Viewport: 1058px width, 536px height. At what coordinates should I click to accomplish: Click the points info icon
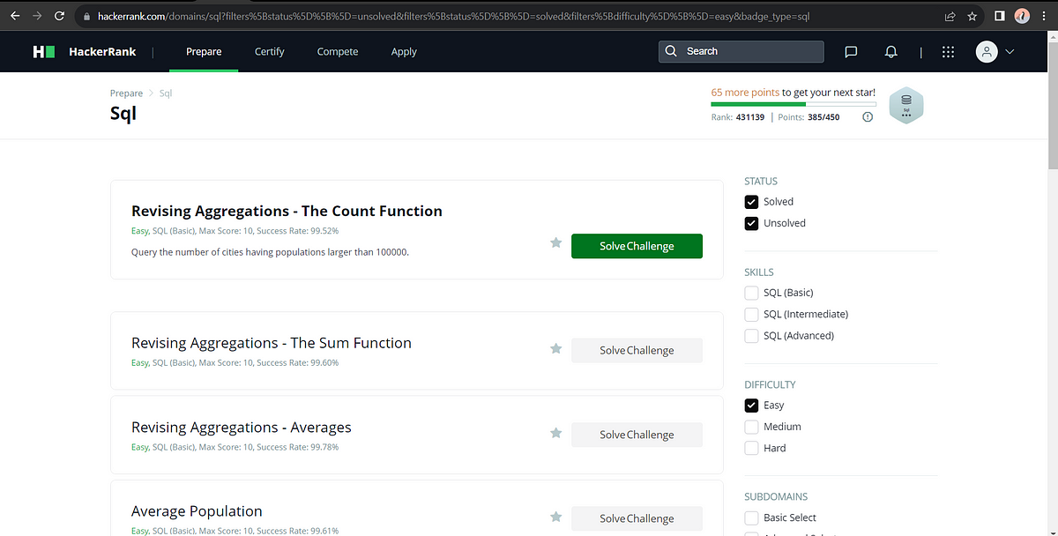pos(868,117)
